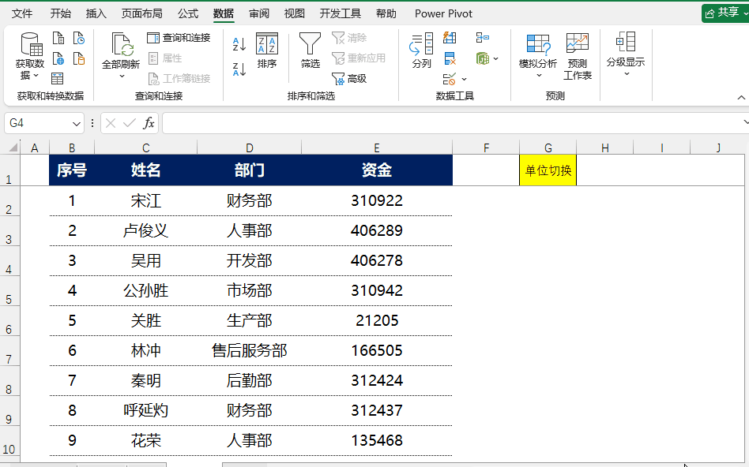Click the green 共享 share button
Screen dimensions: 749x467
point(725,13)
